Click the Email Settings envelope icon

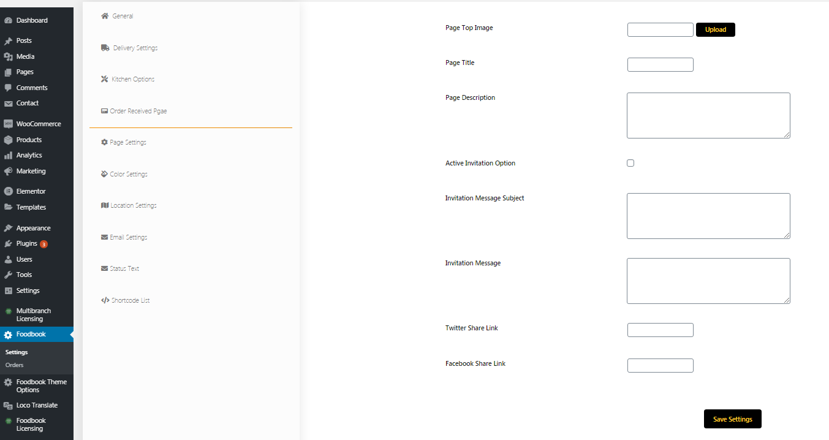tap(104, 237)
